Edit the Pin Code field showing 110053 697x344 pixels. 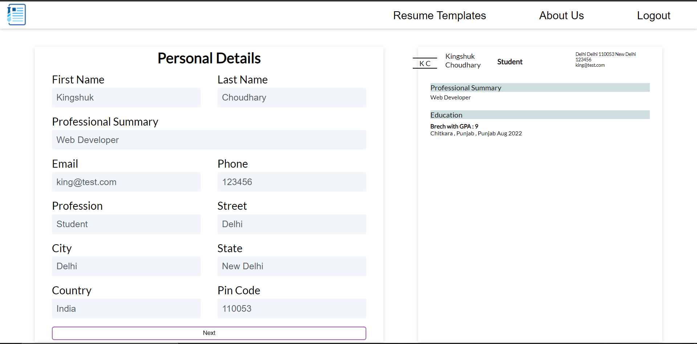coord(292,308)
